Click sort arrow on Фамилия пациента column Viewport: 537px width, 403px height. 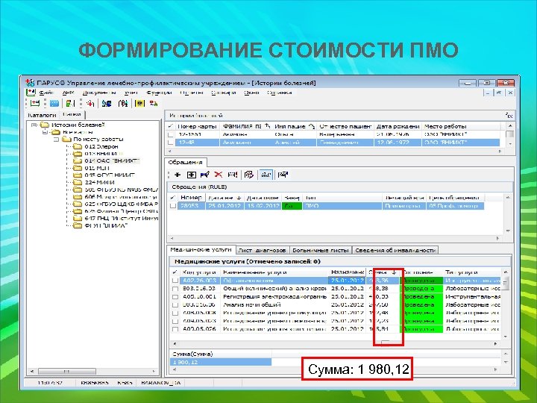[x=268, y=126]
